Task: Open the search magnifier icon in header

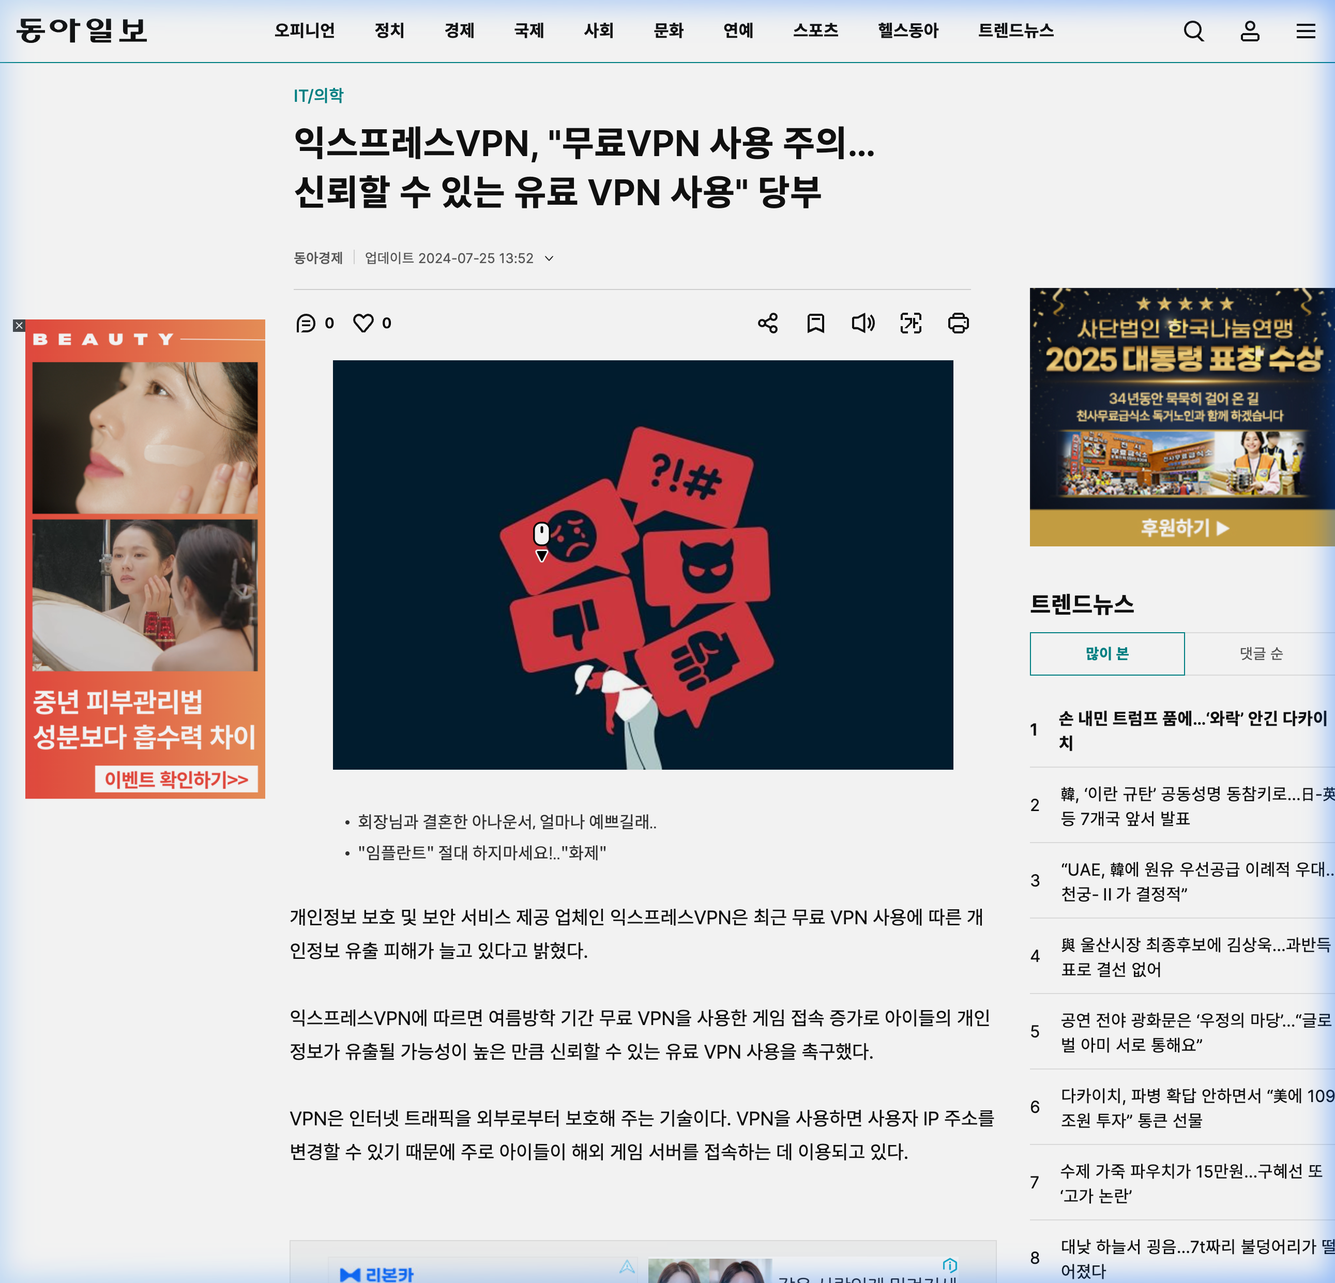Action: 1193,32
